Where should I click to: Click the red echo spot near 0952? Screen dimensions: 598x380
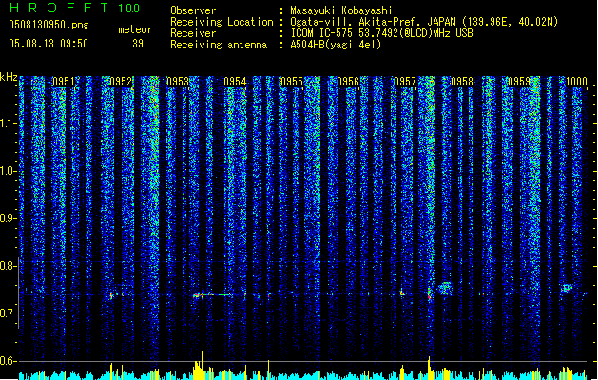point(111,295)
